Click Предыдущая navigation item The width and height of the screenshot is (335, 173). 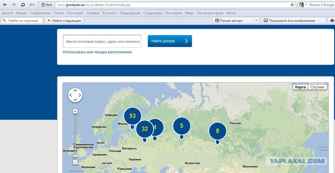pyautogui.click(x=130, y=13)
